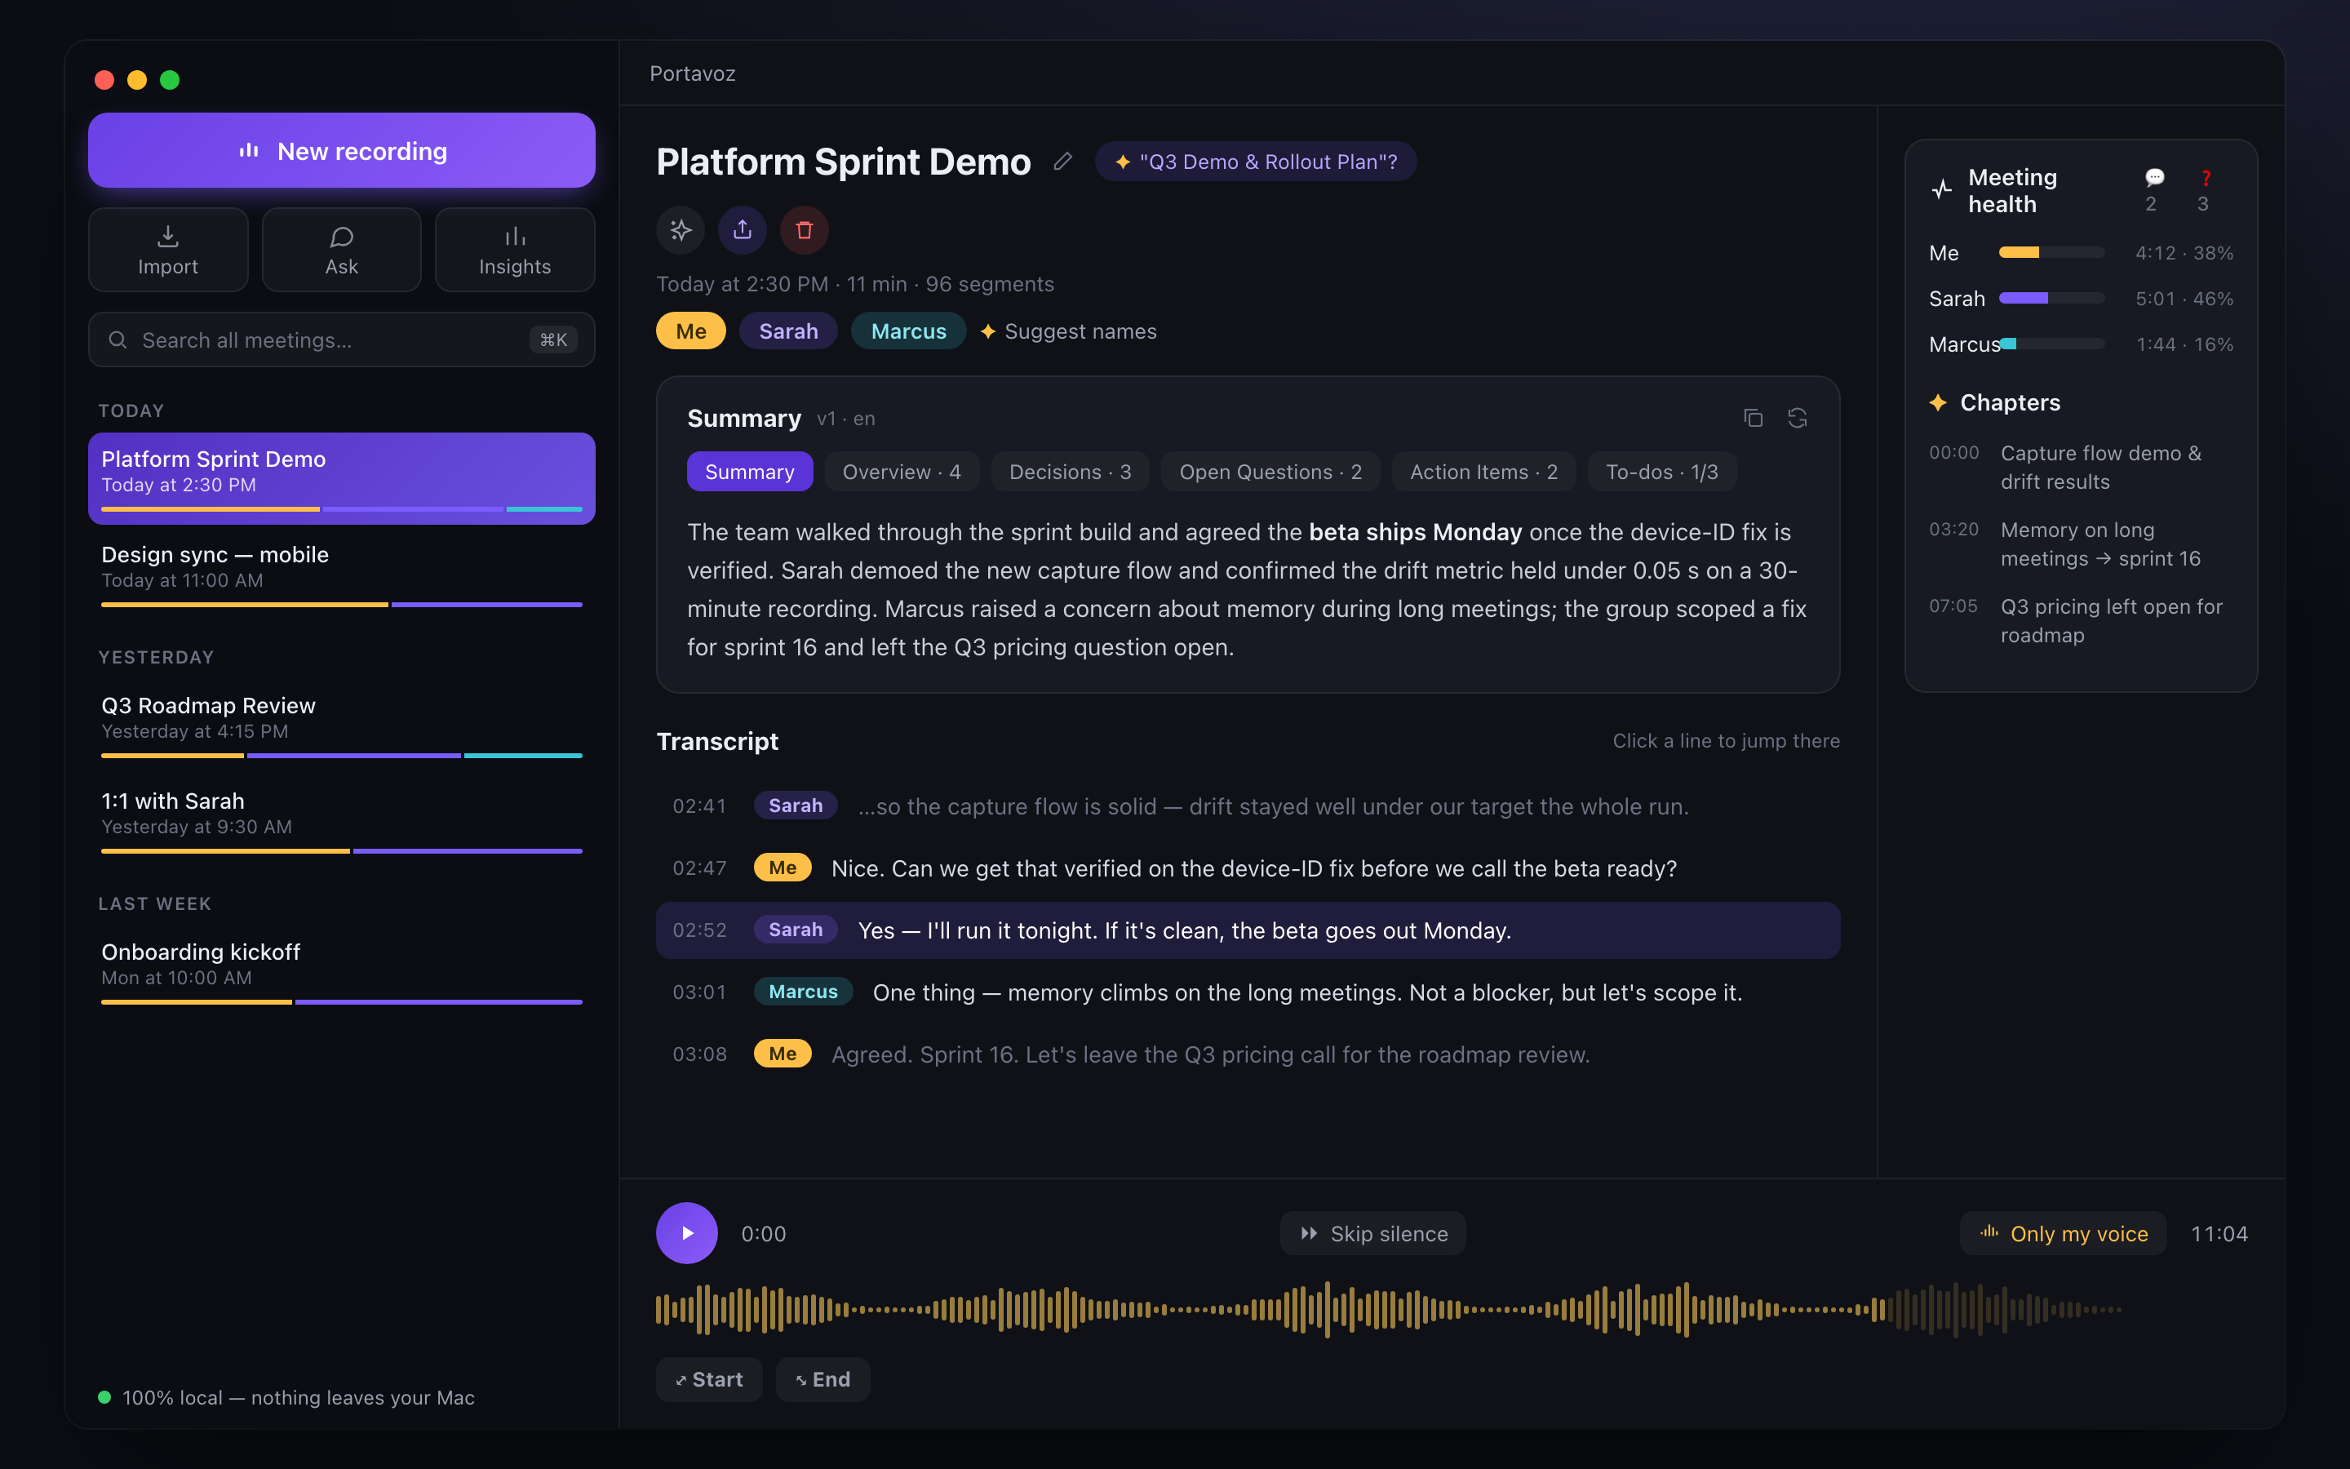2350x1469 pixels.
Task: Set trim End marker
Action: pos(822,1379)
